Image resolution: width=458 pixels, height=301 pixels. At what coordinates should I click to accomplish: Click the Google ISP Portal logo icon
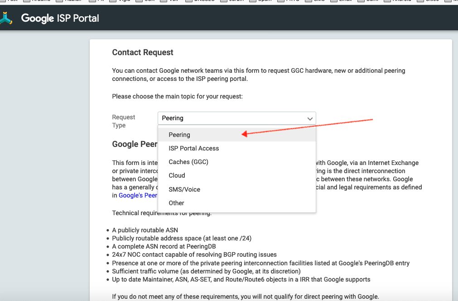(x=6, y=18)
